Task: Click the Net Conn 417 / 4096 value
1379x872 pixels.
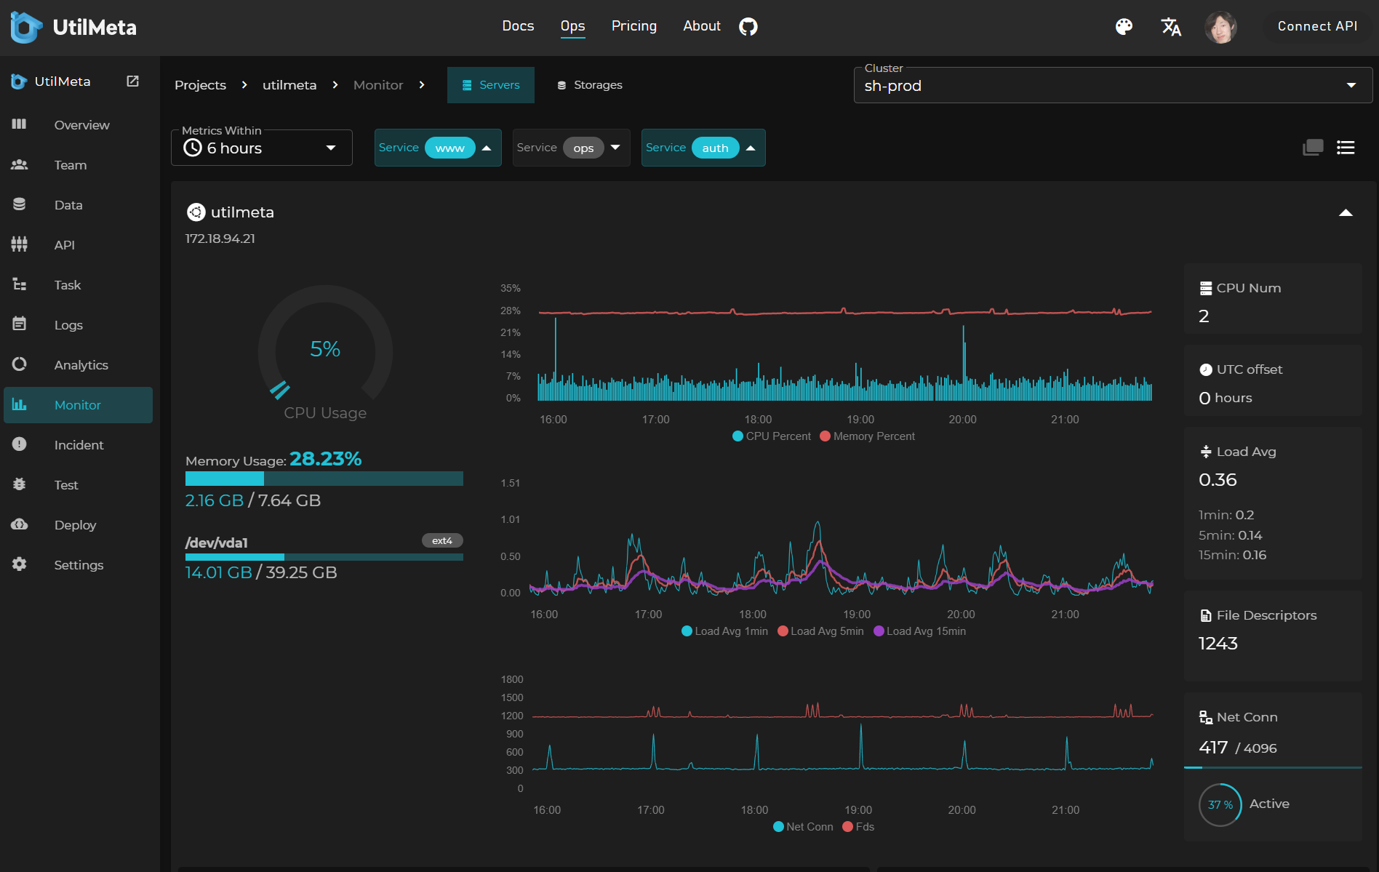Action: 1238,748
